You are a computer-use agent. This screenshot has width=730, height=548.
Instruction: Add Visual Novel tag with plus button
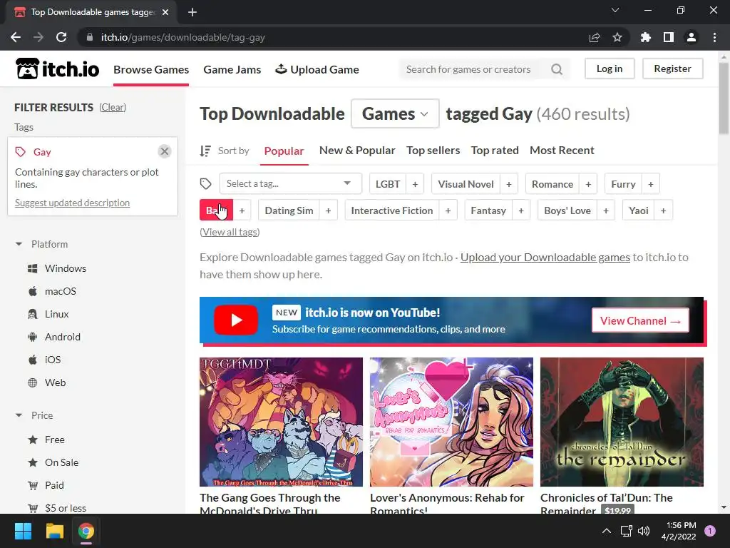(509, 184)
